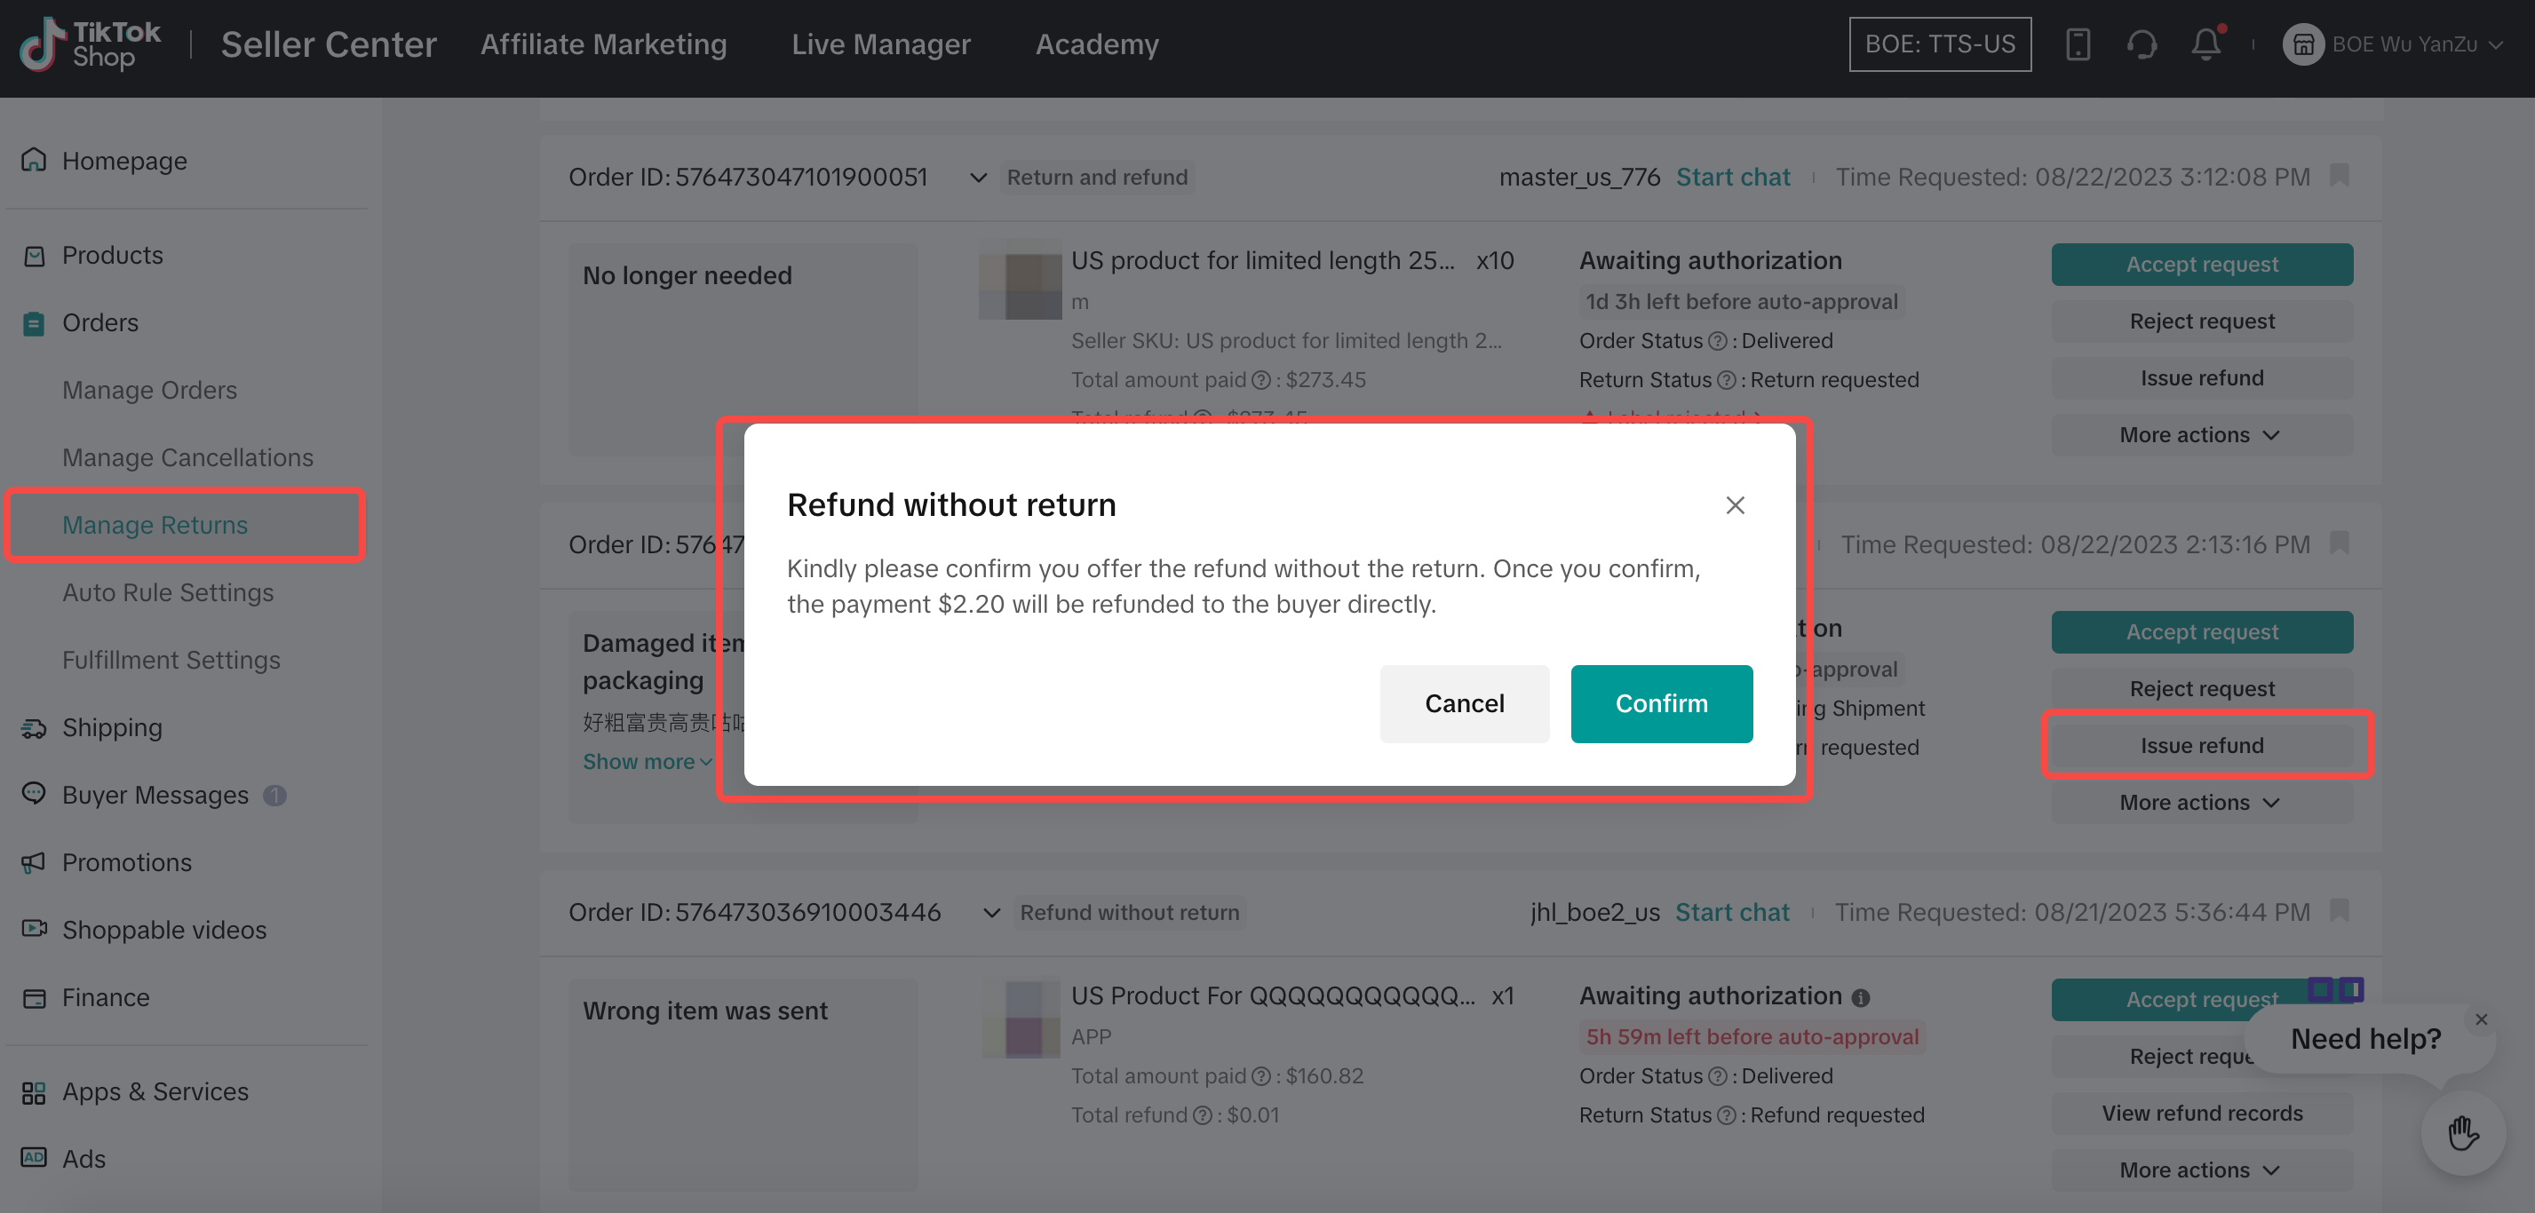Click info icon beside Awaiting authorization
Image resolution: width=2535 pixels, height=1213 pixels.
coord(1860,997)
